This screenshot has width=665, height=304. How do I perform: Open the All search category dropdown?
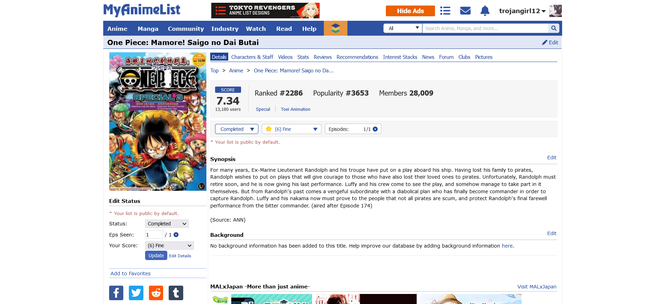point(403,28)
